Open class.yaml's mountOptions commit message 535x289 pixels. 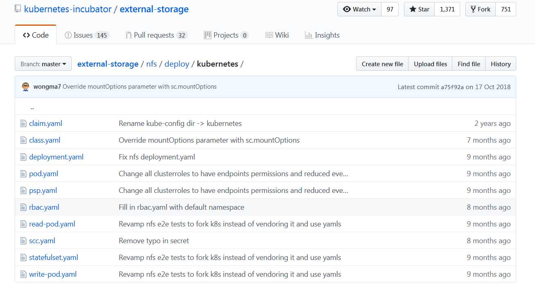pos(209,140)
